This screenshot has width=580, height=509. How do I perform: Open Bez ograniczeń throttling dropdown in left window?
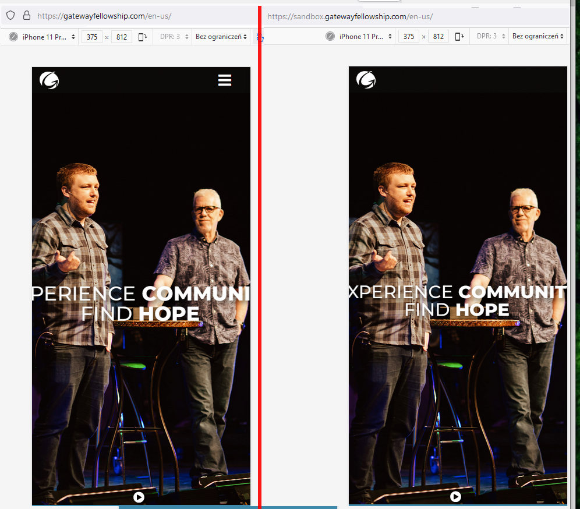(221, 37)
